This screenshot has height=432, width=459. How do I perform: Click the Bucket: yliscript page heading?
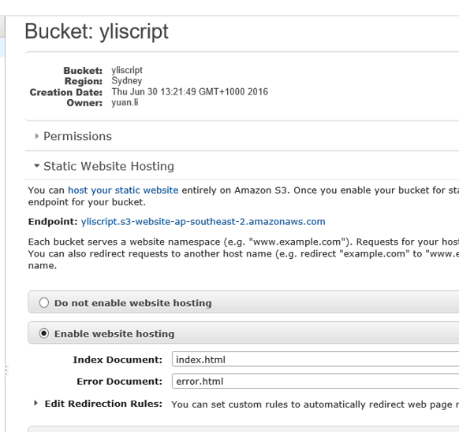point(96,31)
